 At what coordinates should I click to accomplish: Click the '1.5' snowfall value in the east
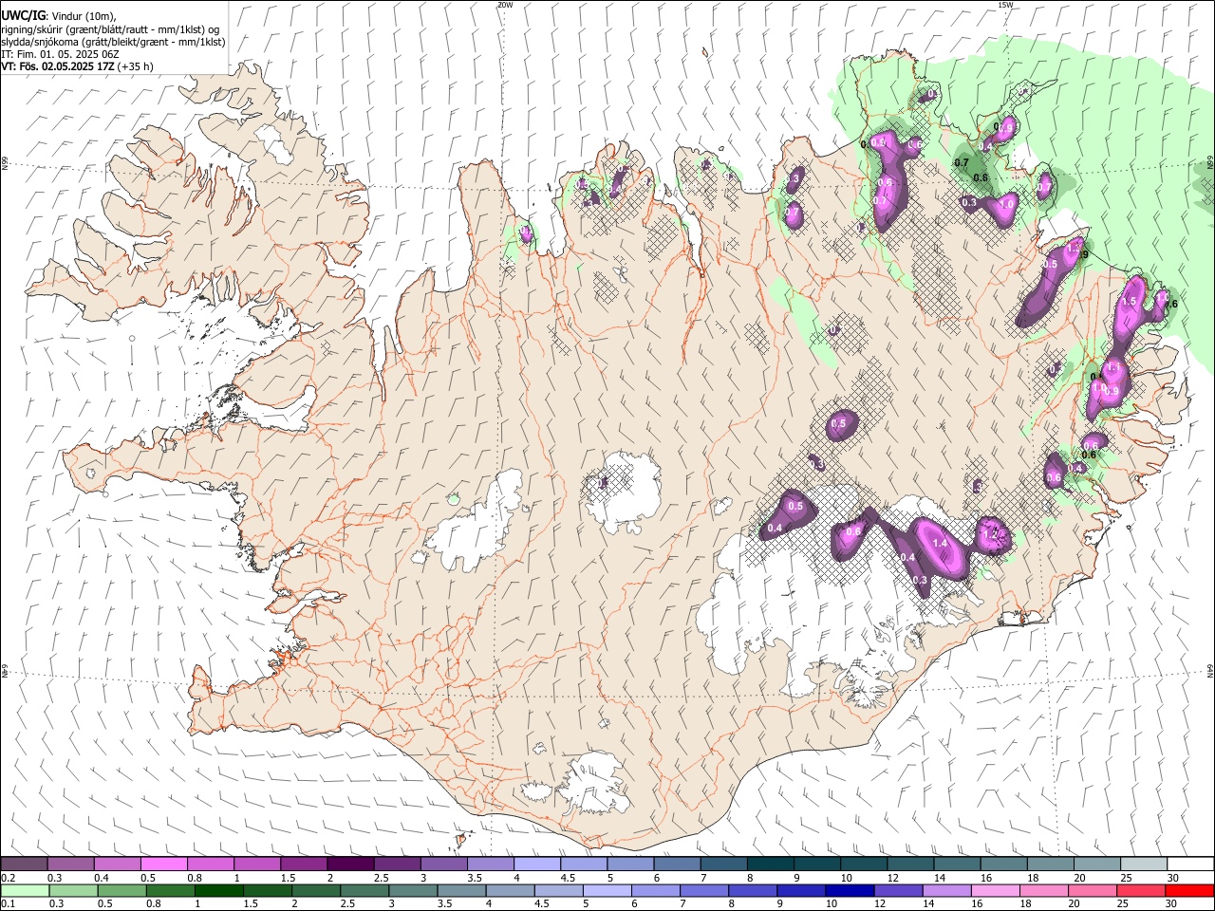coord(1130,301)
